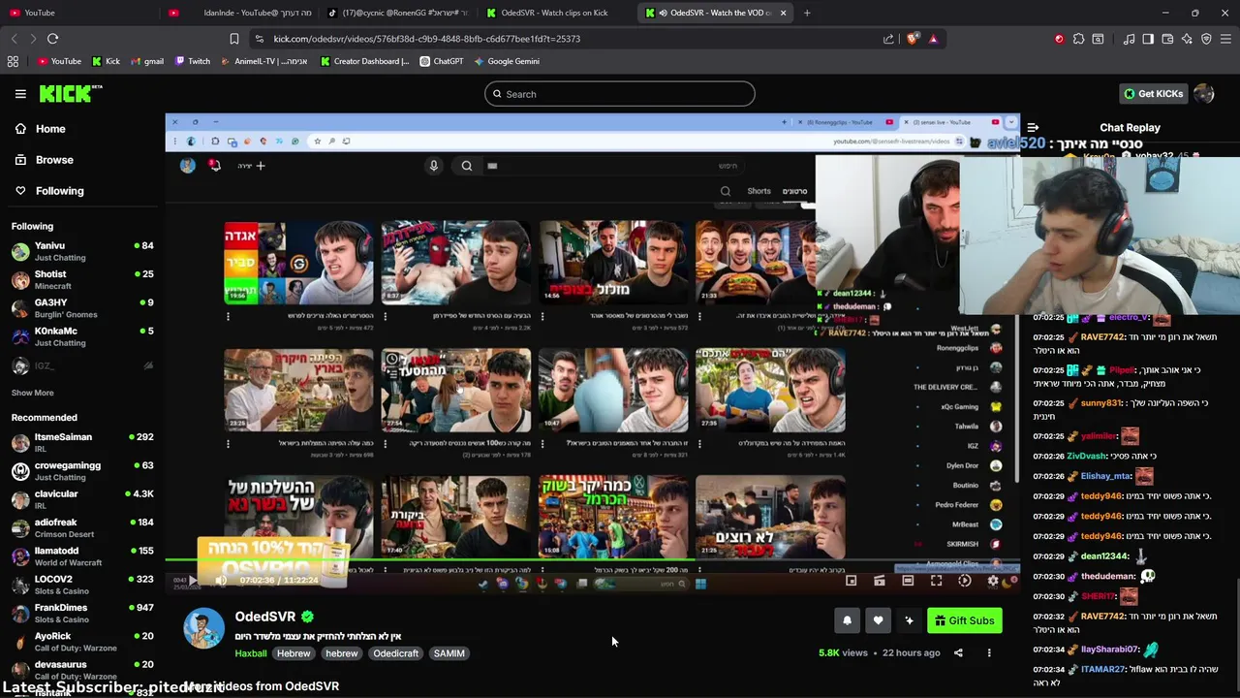Click the red recording extension icon

(x=1059, y=39)
